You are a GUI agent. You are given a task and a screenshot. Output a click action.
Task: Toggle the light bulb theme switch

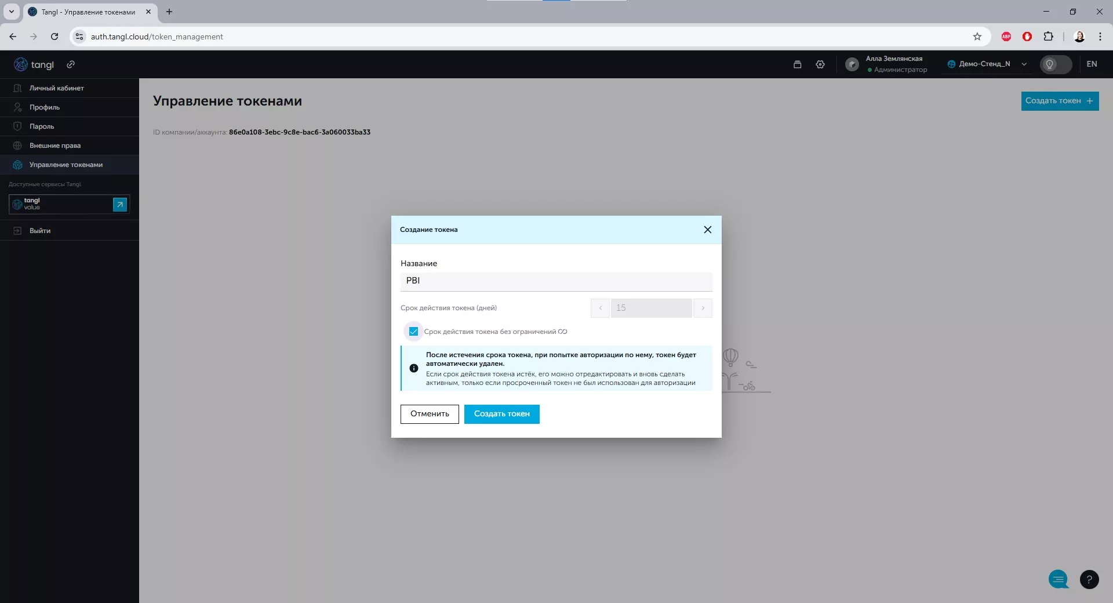[x=1055, y=64]
